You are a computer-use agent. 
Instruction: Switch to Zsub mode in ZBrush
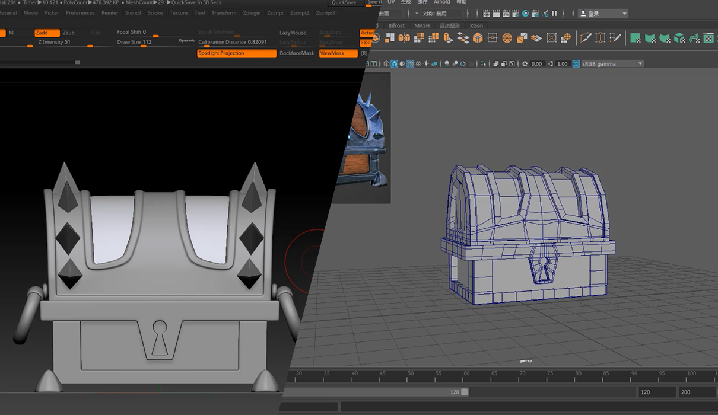pyautogui.click(x=69, y=33)
